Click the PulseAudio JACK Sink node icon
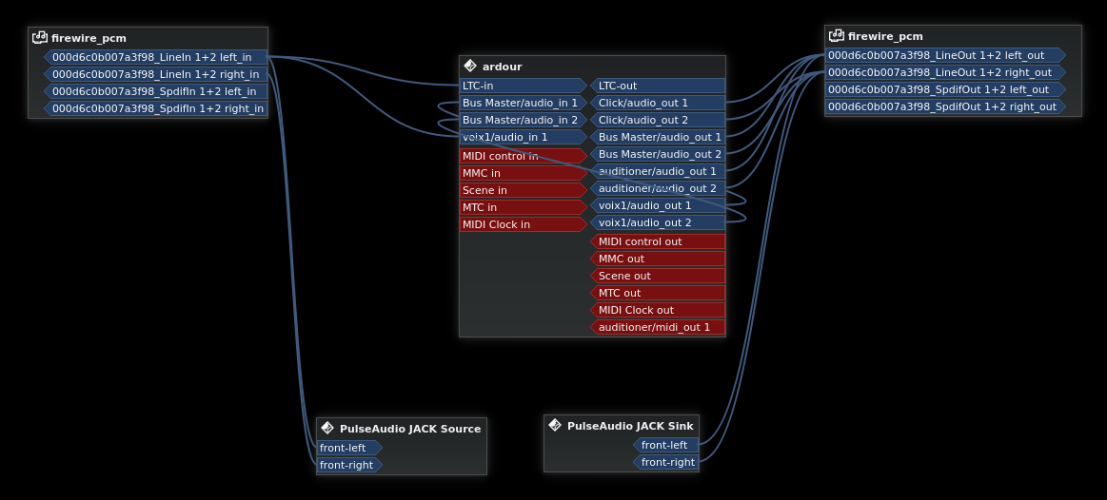The image size is (1107, 500). (555, 425)
